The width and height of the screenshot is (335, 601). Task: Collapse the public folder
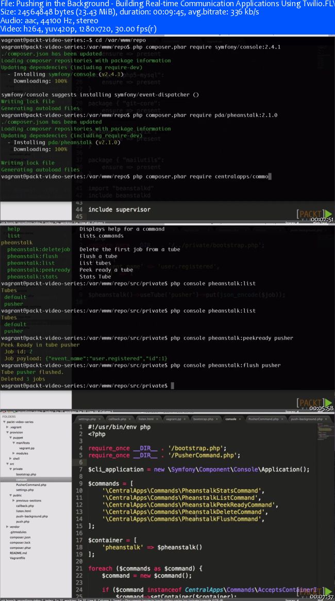10,495
